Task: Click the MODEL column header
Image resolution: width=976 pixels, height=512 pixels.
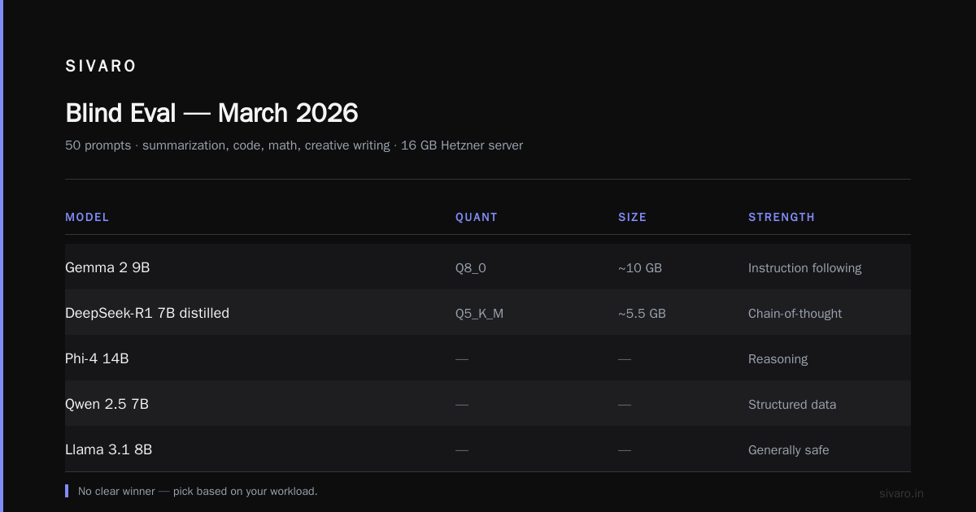Action: pyautogui.click(x=87, y=217)
